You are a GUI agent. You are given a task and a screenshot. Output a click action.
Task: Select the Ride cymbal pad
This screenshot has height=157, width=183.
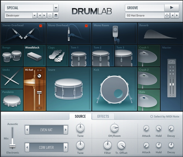click(x=149, y=100)
